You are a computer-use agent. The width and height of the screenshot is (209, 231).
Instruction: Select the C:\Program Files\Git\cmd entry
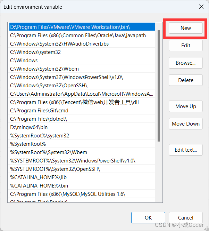(39, 111)
